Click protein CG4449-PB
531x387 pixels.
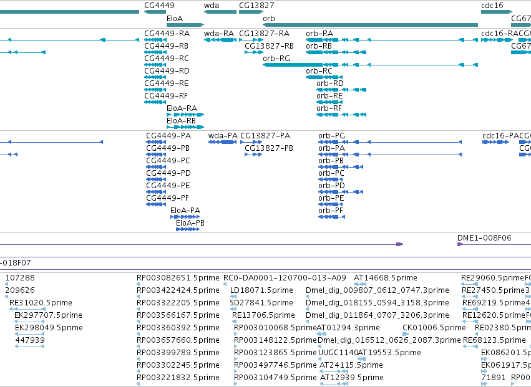pos(156,155)
